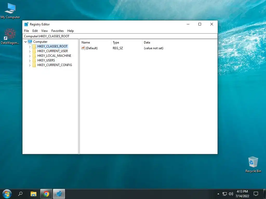Show hidden system tray icons

pyautogui.click(x=218, y=194)
